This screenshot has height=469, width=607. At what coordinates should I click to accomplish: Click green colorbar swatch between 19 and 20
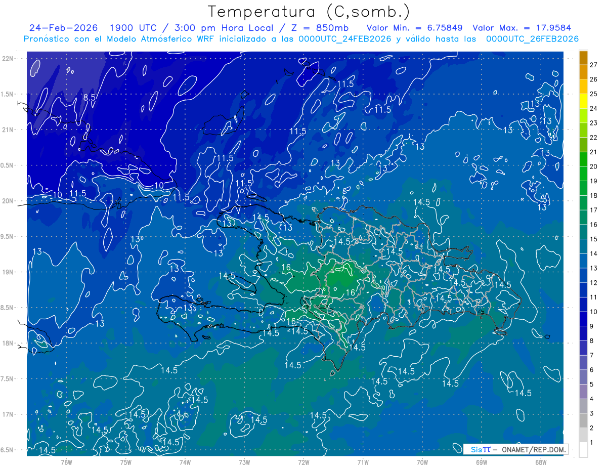[583, 174]
